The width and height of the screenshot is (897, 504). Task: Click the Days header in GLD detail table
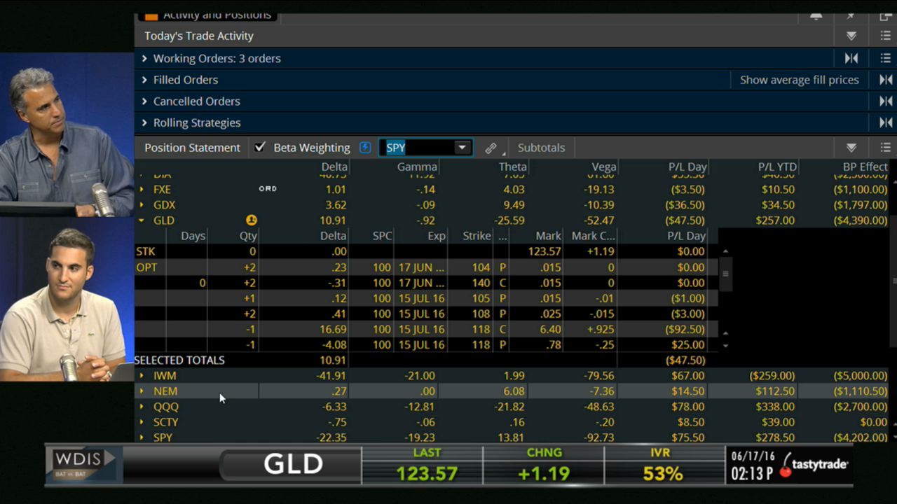click(193, 236)
